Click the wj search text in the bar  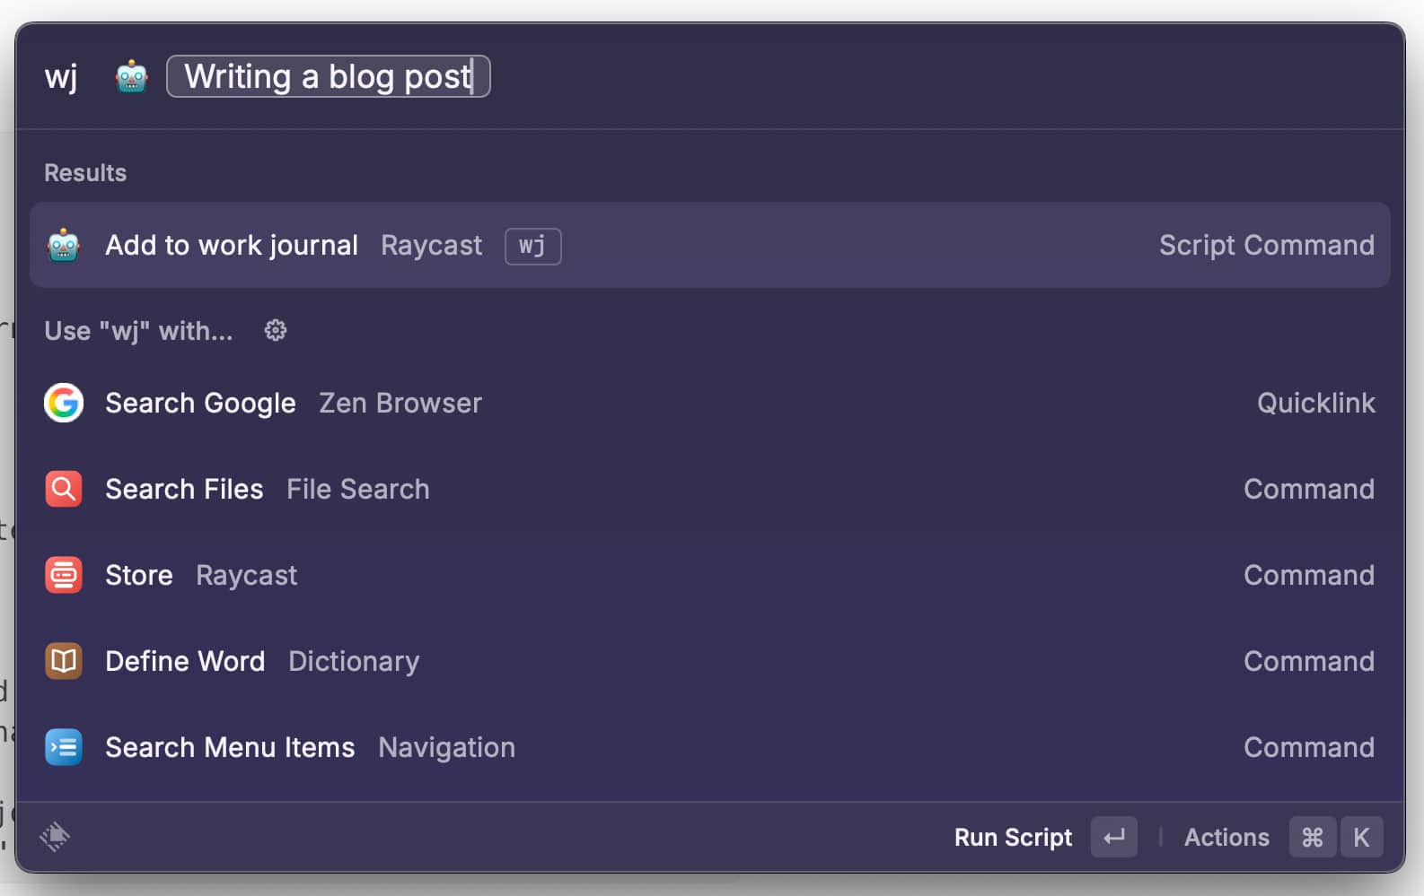click(x=61, y=77)
